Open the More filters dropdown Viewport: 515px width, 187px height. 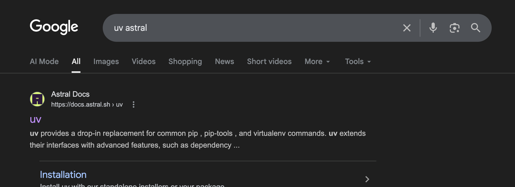pyautogui.click(x=317, y=62)
